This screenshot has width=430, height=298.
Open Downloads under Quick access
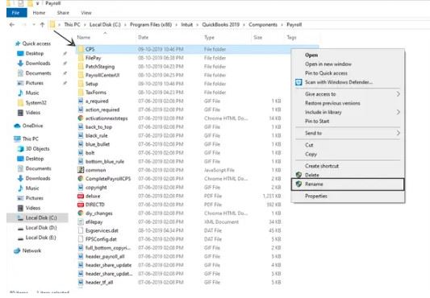[38, 64]
